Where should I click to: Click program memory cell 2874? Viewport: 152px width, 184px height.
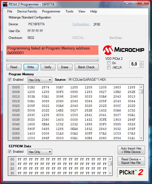[45, 87]
